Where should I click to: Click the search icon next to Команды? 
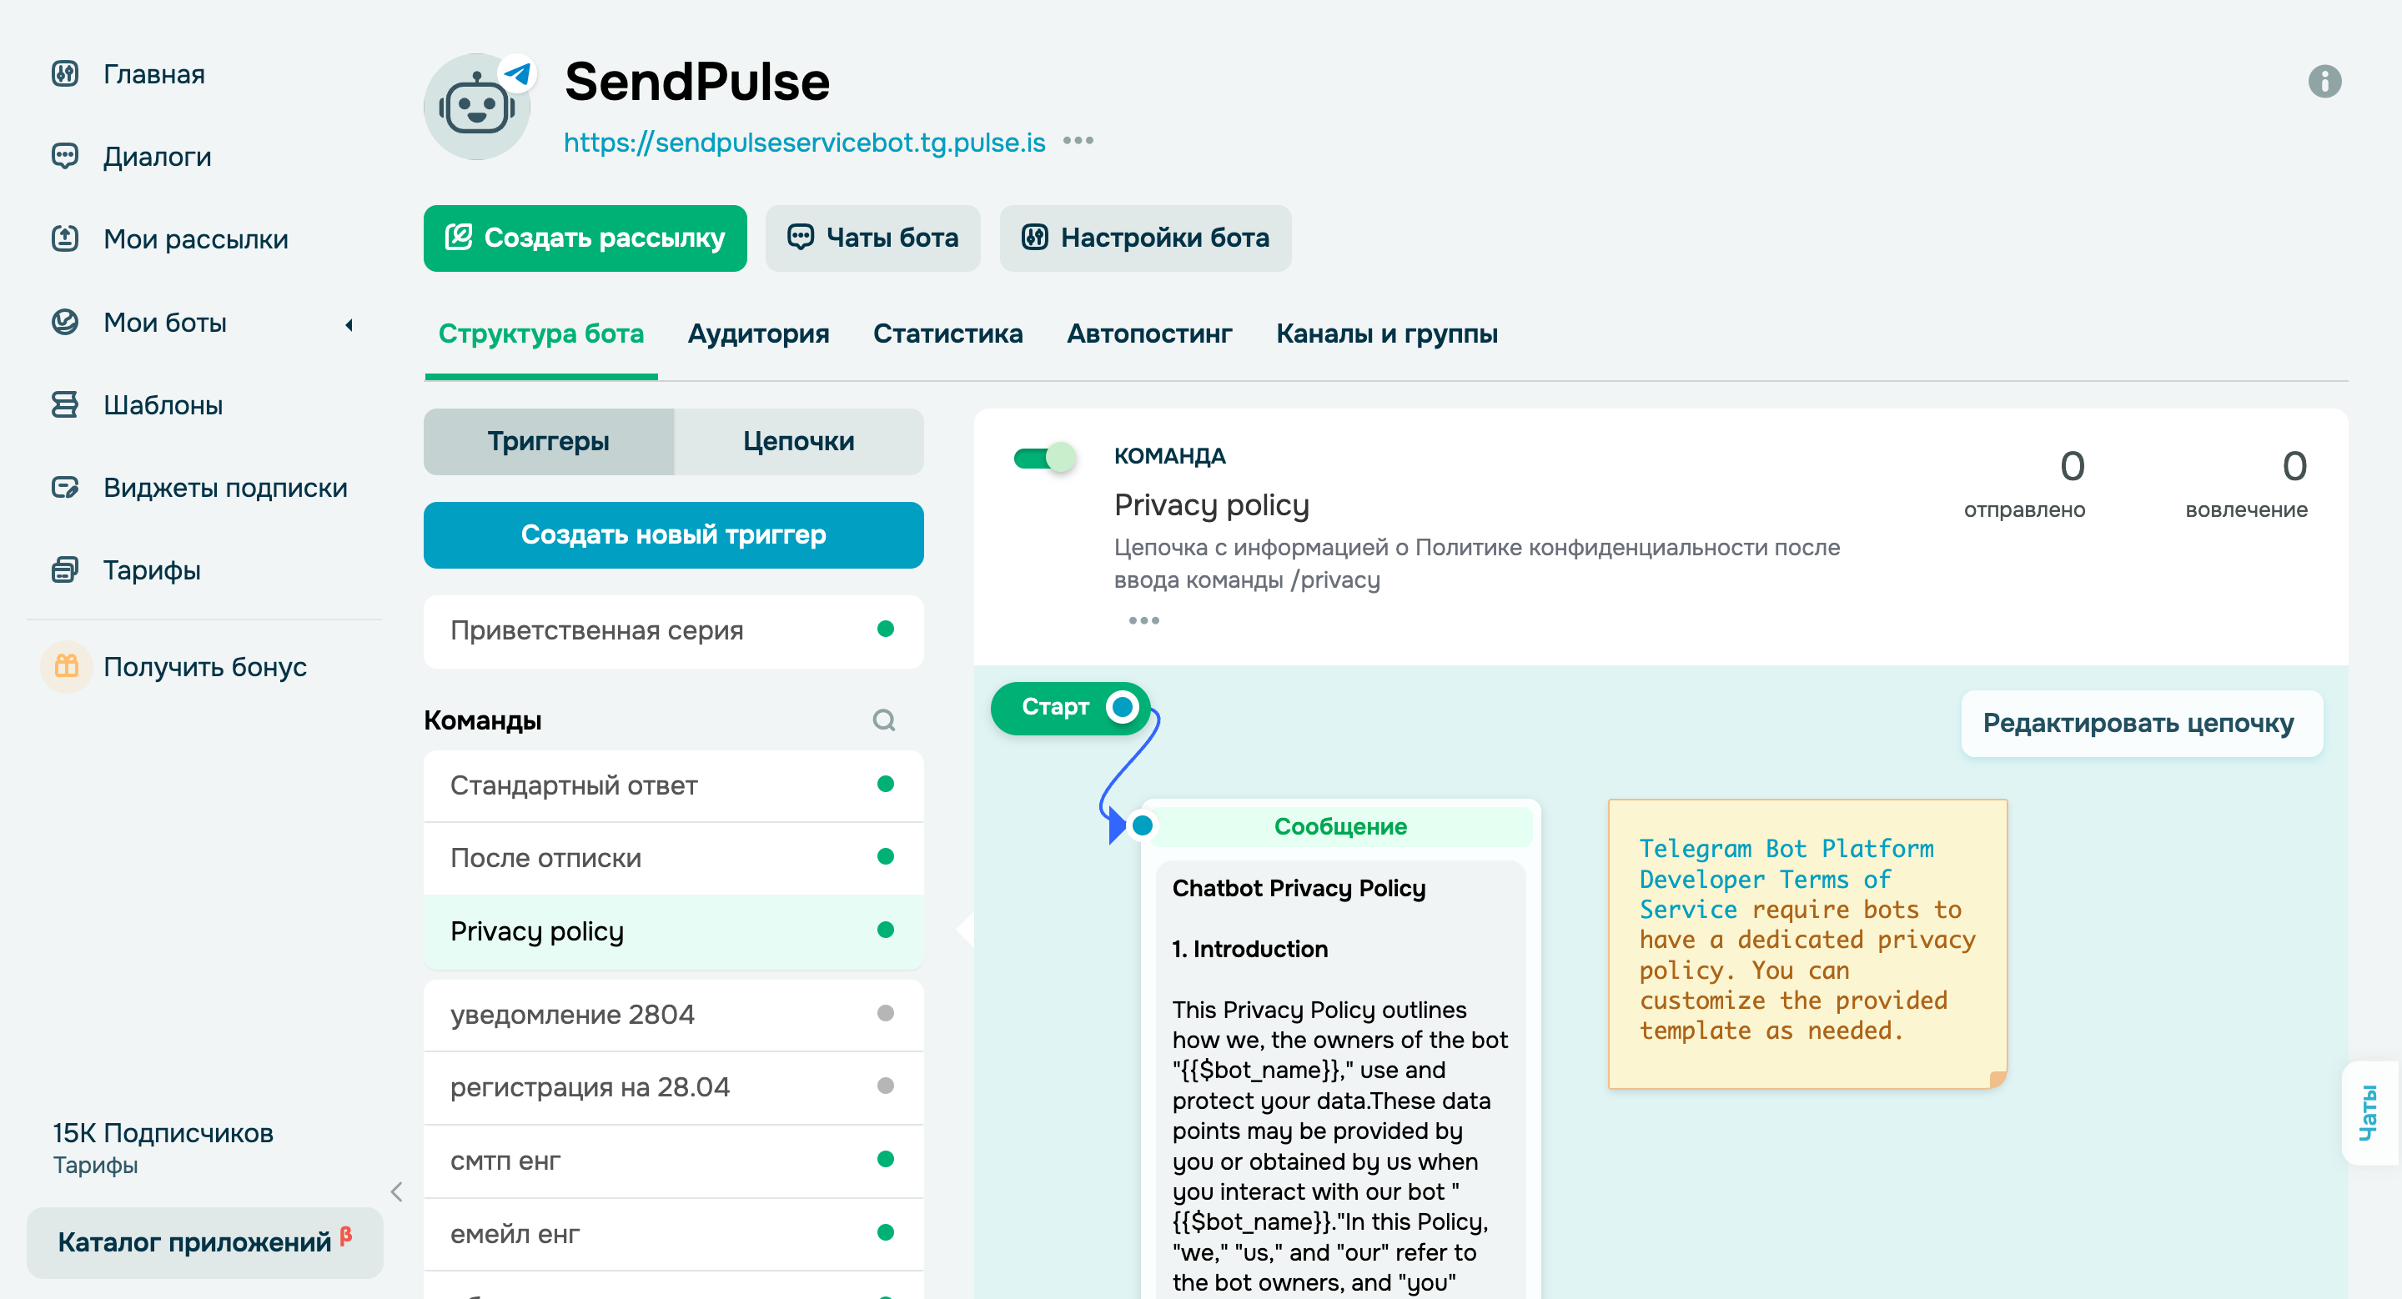(883, 720)
